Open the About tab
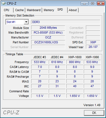106x118 pixels. 73,10
